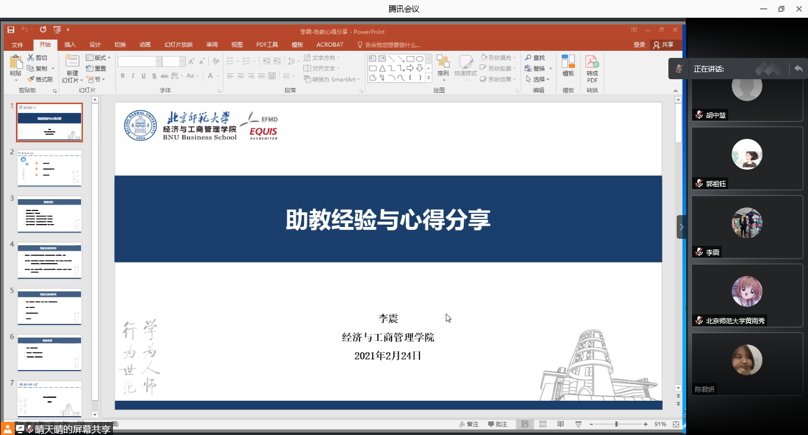This screenshot has height=435, width=808.
Task: Open the Slide Show (幻灯片放映) tab
Action: tap(178, 45)
